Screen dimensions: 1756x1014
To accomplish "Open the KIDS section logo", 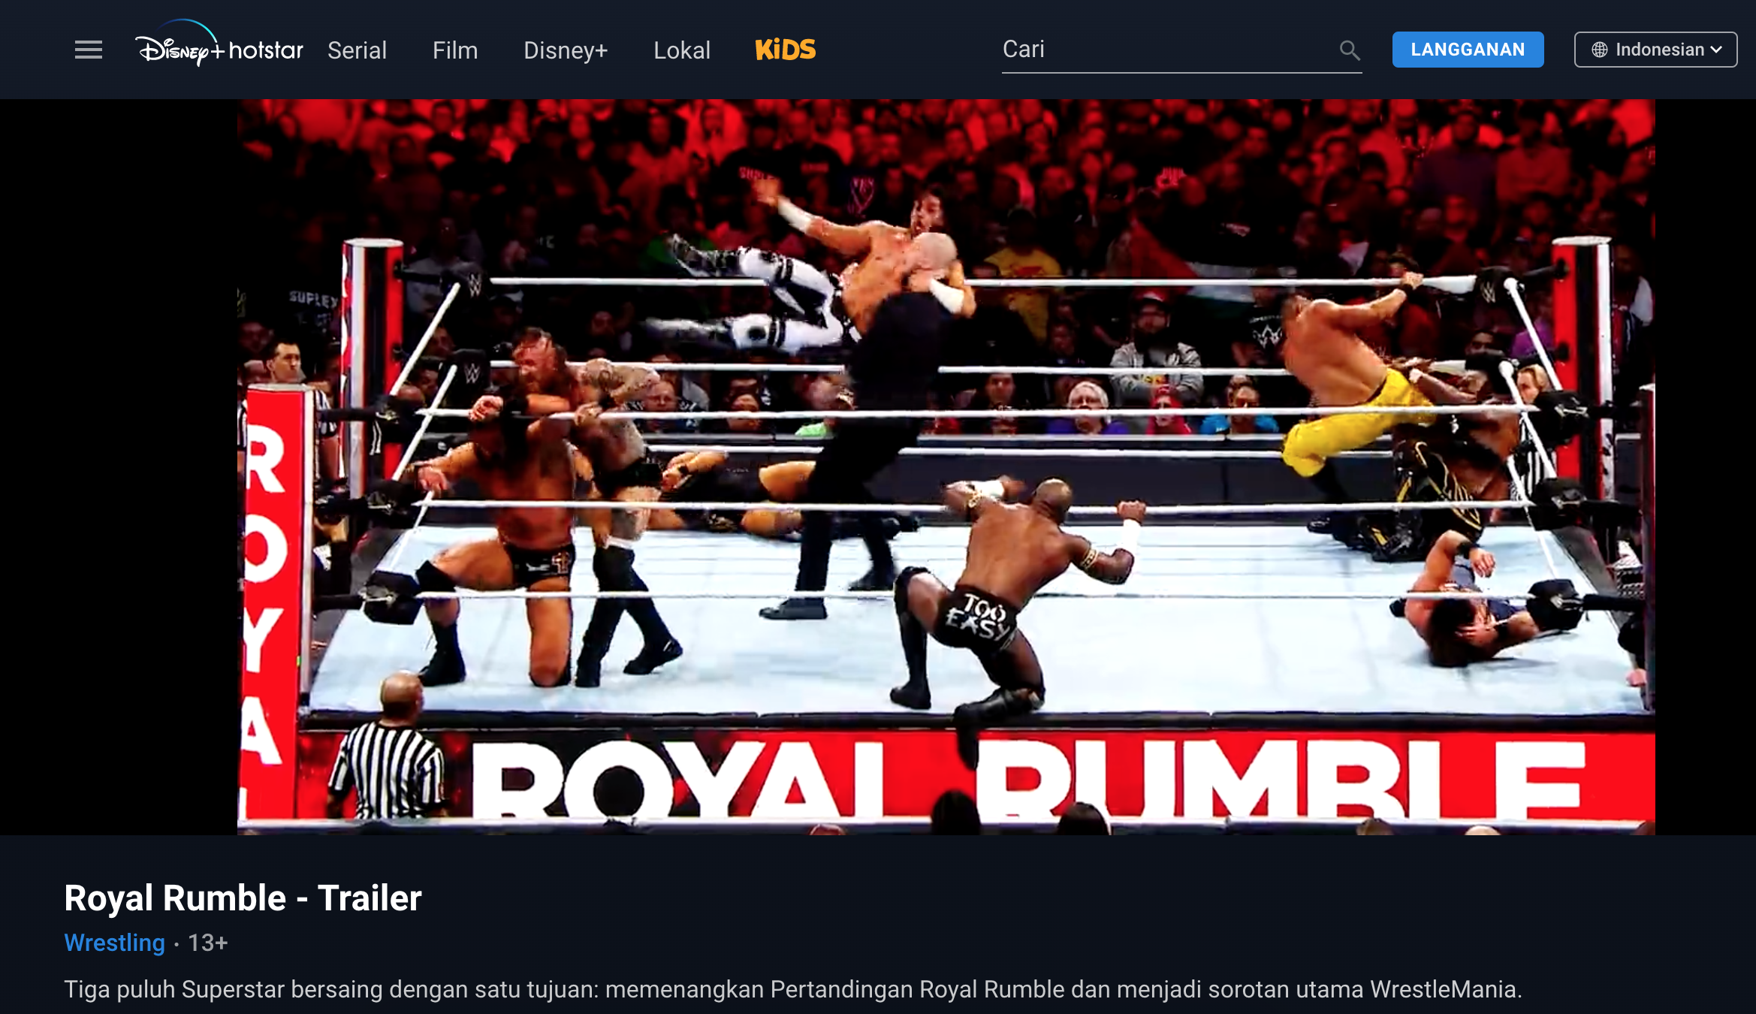I will [x=785, y=50].
